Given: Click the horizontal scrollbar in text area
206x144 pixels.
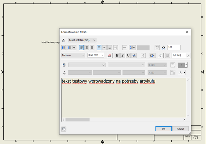Looking at the screenshot, I should tap(77, 120).
